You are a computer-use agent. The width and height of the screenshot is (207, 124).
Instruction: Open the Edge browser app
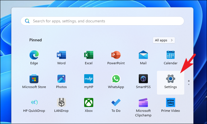(x=34, y=57)
